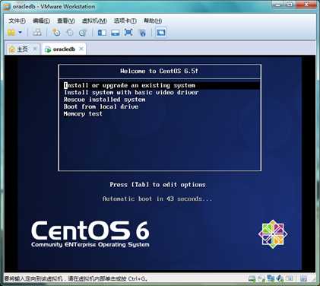The width and height of the screenshot is (320, 286).
Task: Click the network adapter status icon
Action: point(271,278)
